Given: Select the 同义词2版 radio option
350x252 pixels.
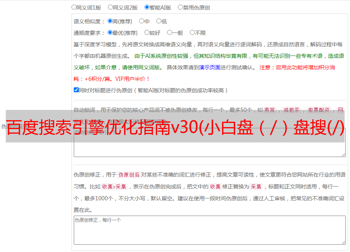Looking at the screenshot, I should (x=110, y=7).
